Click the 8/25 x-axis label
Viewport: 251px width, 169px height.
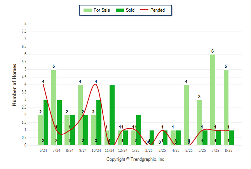click(228, 150)
